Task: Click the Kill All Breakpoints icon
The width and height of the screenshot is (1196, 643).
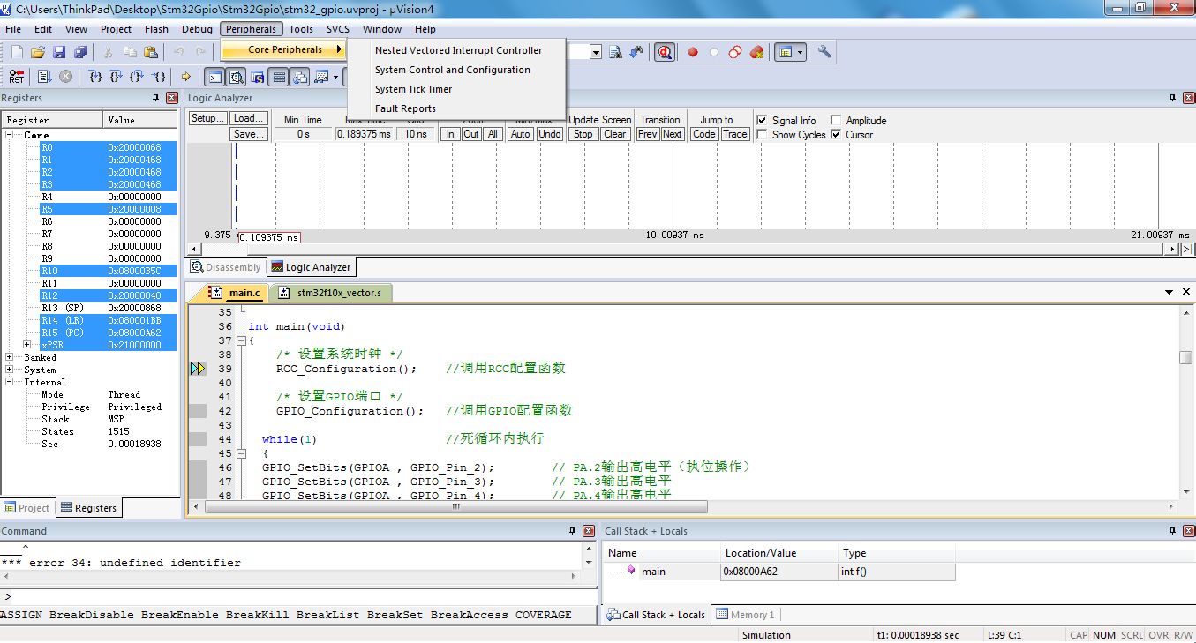Action: [x=756, y=52]
